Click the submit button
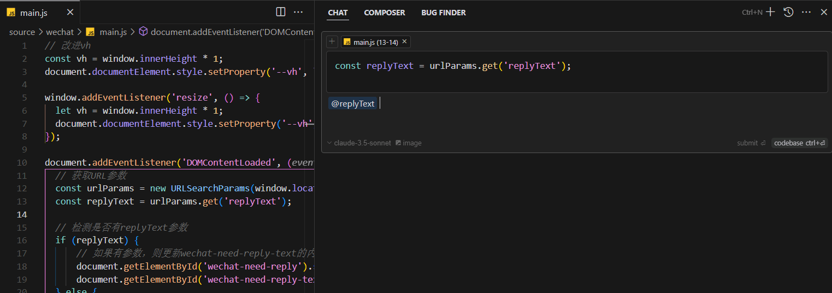This screenshot has height=293, width=832. click(751, 143)
